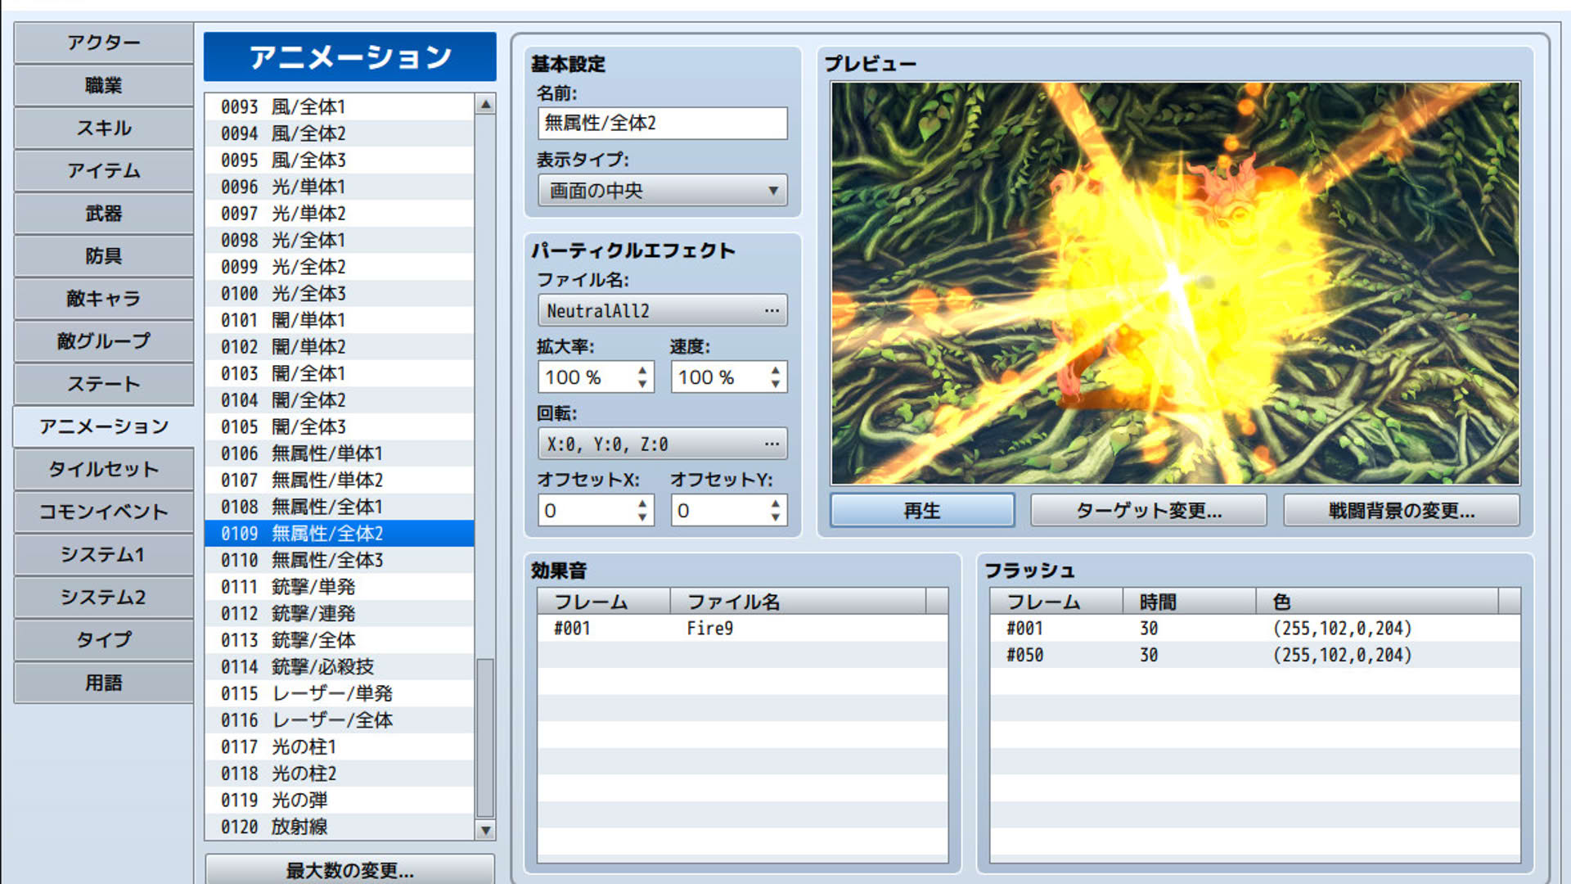
Task: Click the 最大数の変更... button
Action: click(x=349, y=869)
